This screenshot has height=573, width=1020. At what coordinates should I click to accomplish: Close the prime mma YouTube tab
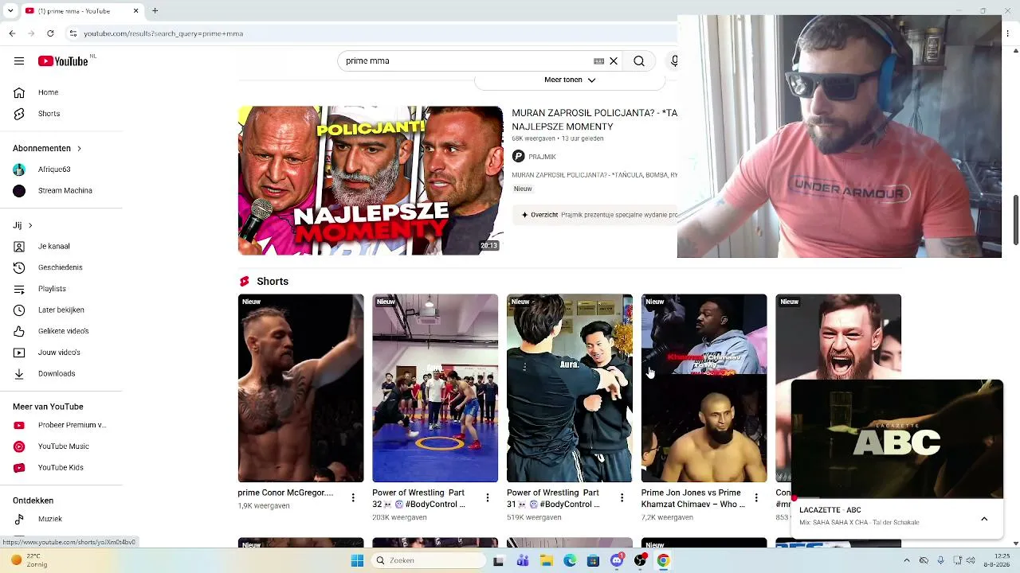click(135, 10)
